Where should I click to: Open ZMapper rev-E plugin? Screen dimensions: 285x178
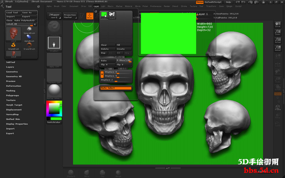54,16
